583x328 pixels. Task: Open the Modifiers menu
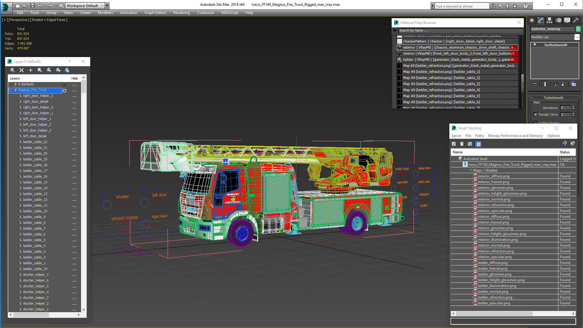pos(105,13)
